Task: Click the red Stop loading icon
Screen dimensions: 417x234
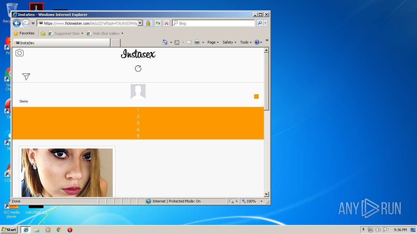Action: click(x=166, y=23)
